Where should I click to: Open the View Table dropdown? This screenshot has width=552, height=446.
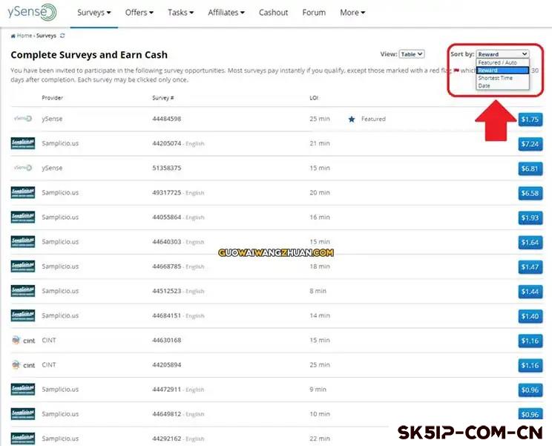click(412, 54)
